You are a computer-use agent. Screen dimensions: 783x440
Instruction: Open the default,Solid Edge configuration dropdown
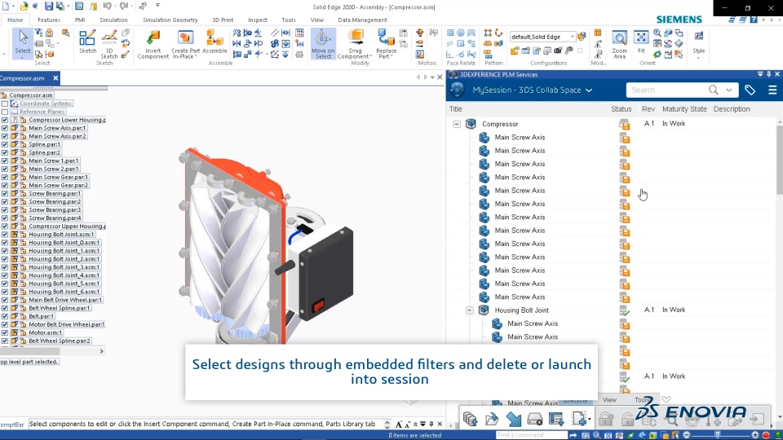(573, 37)
